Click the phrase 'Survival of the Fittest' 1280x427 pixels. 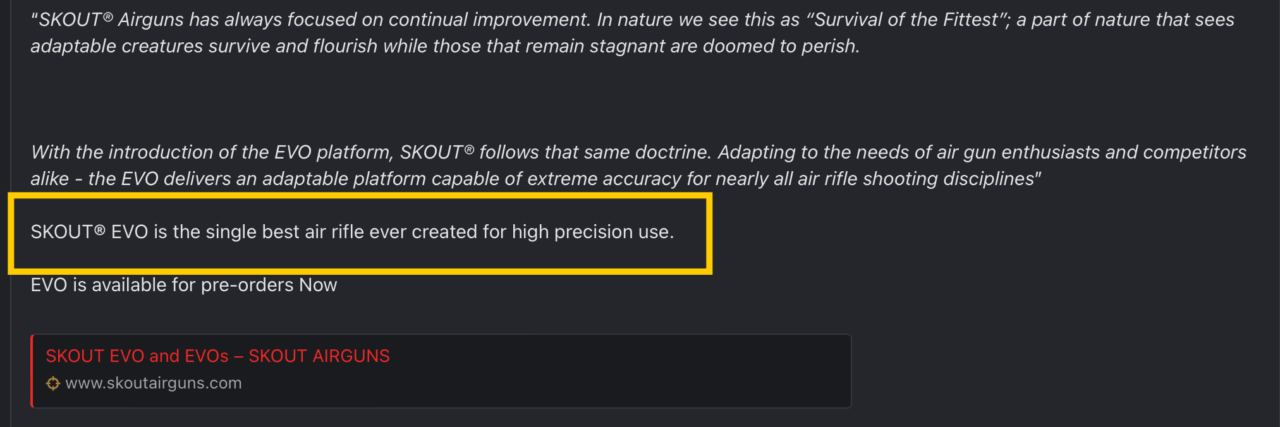click(906, 20)
